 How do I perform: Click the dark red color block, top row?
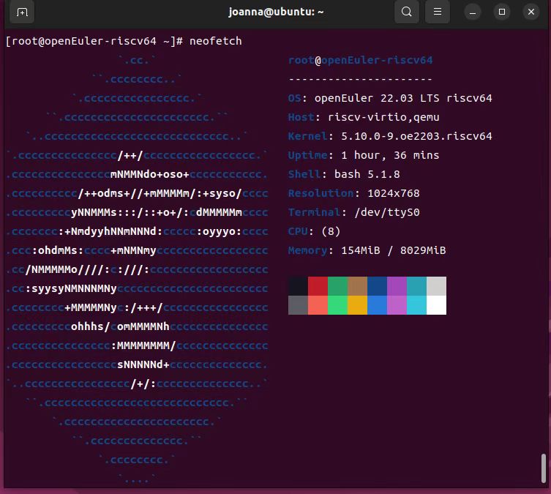click(318, 286)
